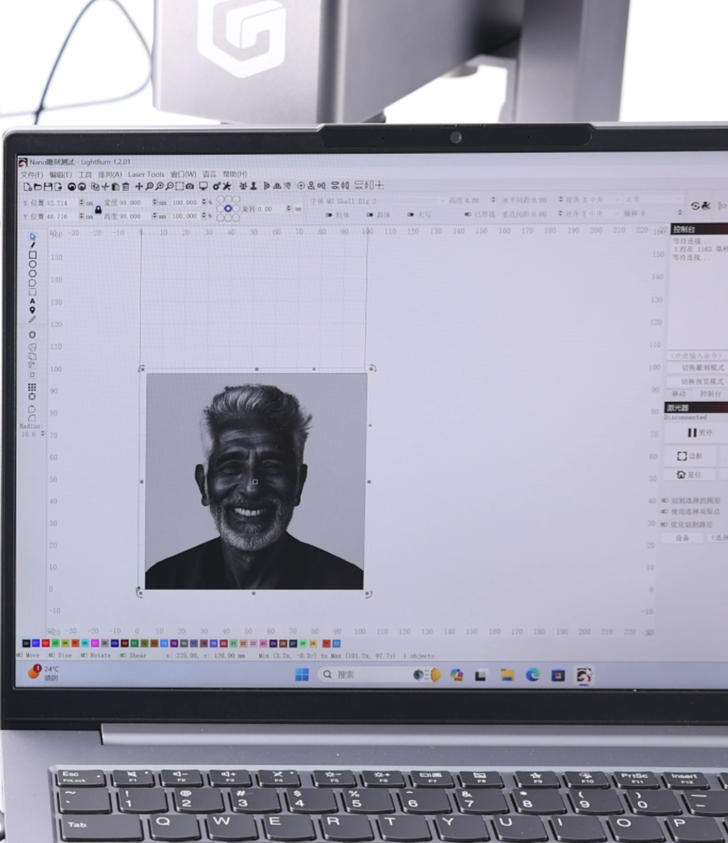
Task: Select the rectangle drawing tool
Action: click(32, 255)
